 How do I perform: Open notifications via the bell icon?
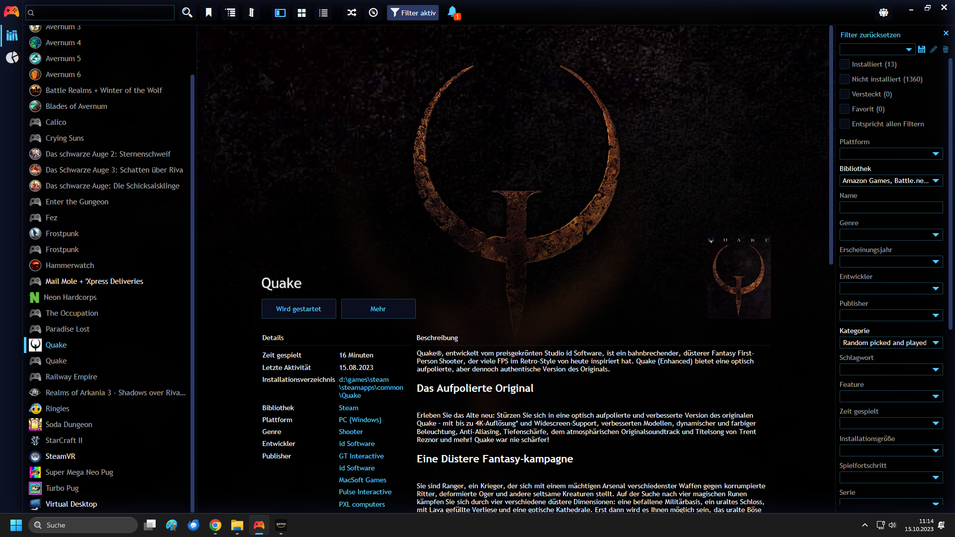pos(452,12)
